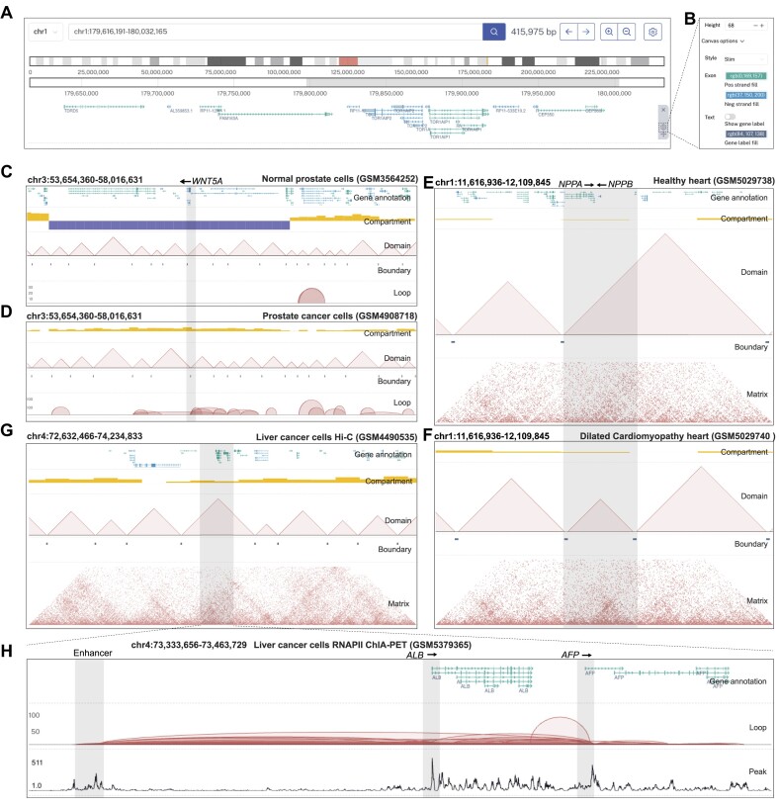Open the chr1 chromosome dropdown

[x=45, y=32]
